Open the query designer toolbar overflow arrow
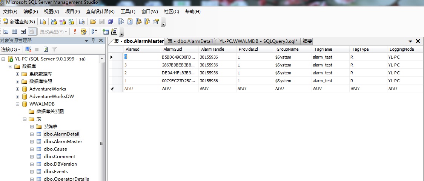 (122, 34)
